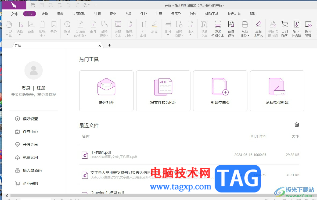
Task: Expand From Scanner (从扫描仪) ribbon dropdown
Action: [x=248, y=35]
